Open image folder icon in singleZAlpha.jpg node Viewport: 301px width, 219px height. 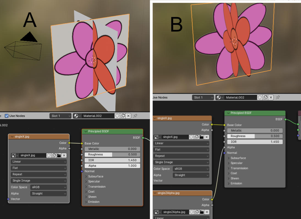(x=201, y=212)
